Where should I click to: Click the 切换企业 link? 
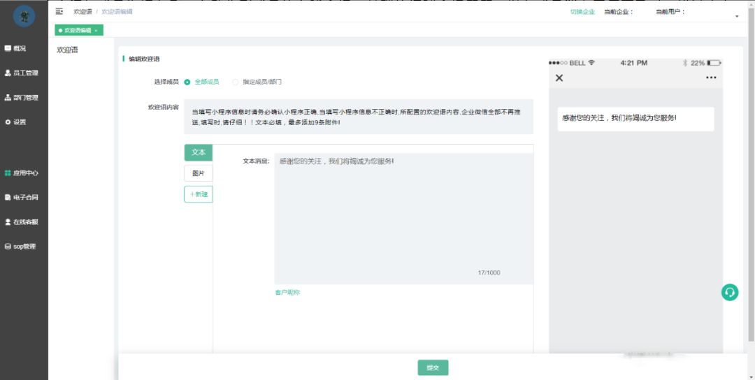[x=582, y=11]
